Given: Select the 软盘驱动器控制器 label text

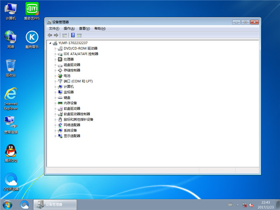Looking at the screenshot, I should (77, 114).
